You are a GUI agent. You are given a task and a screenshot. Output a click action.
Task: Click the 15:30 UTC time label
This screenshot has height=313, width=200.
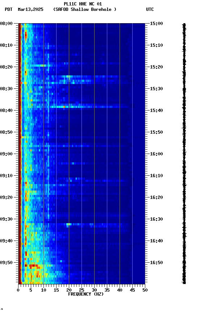156,89
